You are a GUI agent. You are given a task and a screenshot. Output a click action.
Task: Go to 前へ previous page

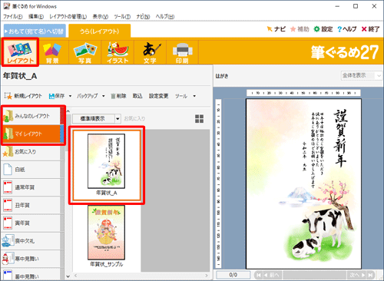pos(272,275)
